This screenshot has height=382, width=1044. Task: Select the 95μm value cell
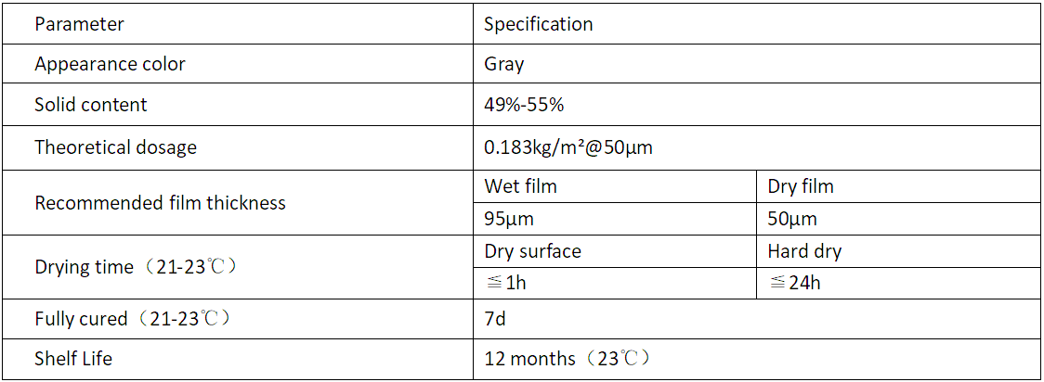[x=615, y=219]
